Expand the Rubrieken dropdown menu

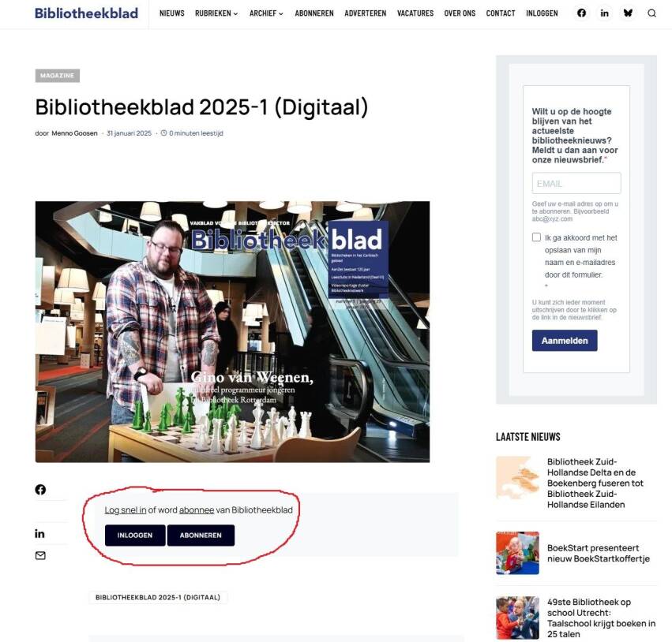[216, 13]
